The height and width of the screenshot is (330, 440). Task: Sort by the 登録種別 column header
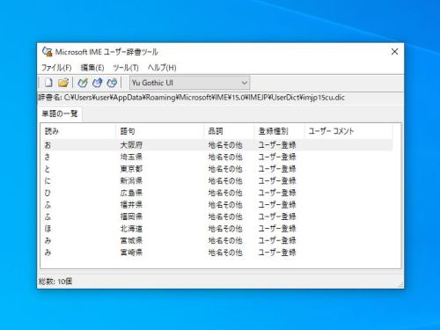[x=279, y=131]
